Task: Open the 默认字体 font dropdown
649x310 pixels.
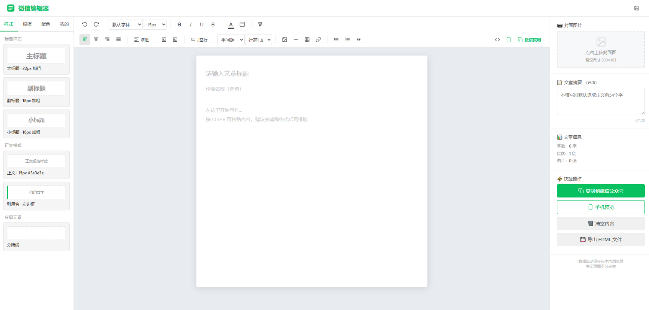Action: (126, 24)
